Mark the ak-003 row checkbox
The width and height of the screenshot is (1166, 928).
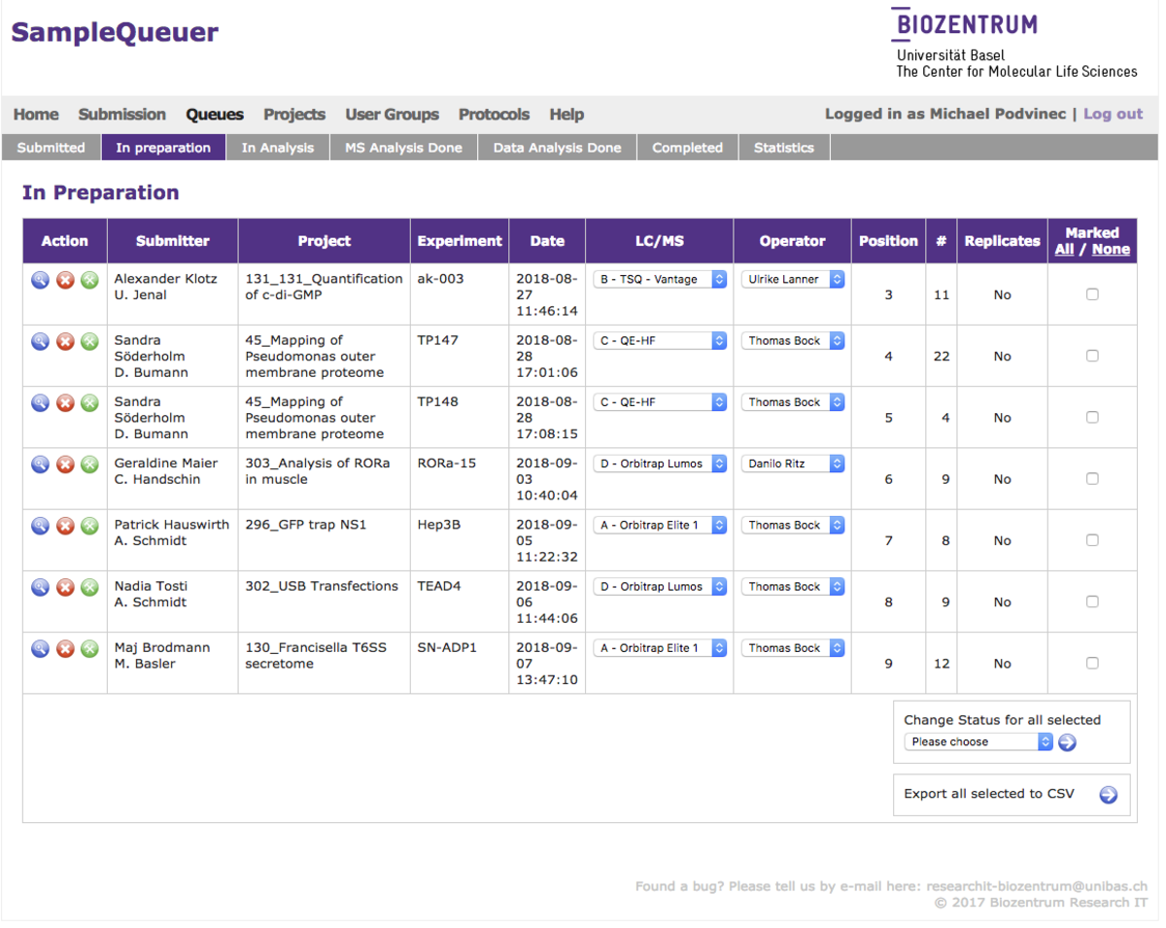1092,294
